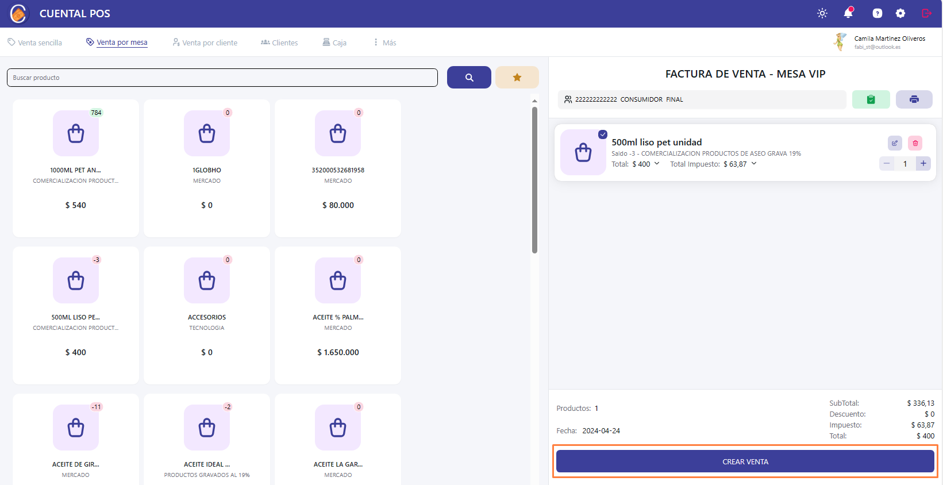943x485 pixels.
Task: Click the printer icon button
Action: pyautogui.click(x=914, y=99)
